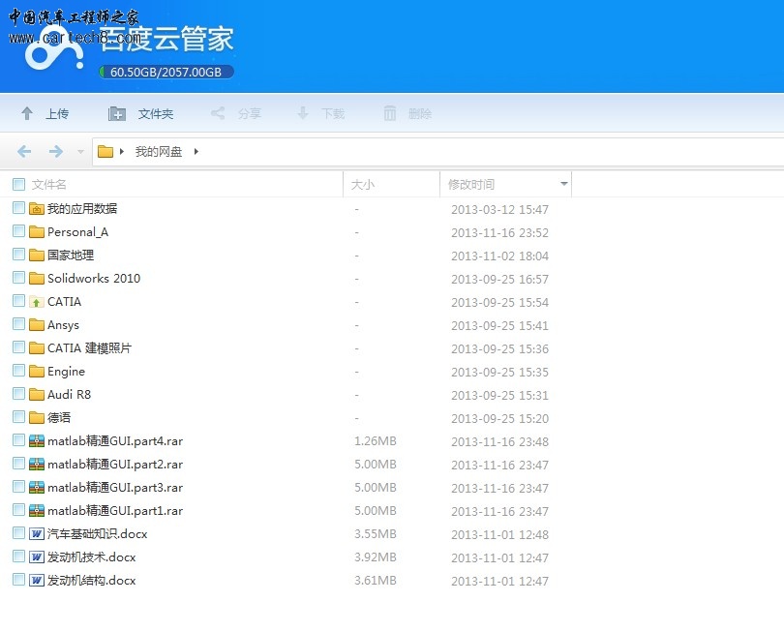Screen dimensions: 784x632
Task: Click the download arrow icon
Action: click(303, 113)
